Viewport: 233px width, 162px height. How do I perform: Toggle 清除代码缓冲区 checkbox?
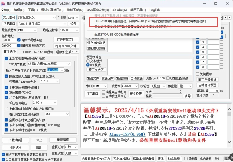coord(19,40)
